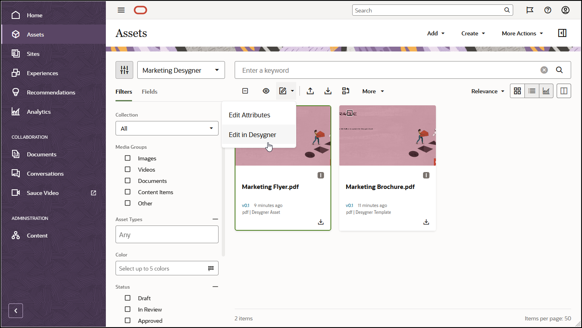
Task: Choose Edit in Desygner from the menu
Action: 252,134
